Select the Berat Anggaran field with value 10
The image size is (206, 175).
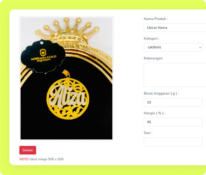click(173, 102)
